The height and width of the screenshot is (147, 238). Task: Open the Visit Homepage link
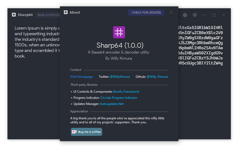(x=81, y=77)
